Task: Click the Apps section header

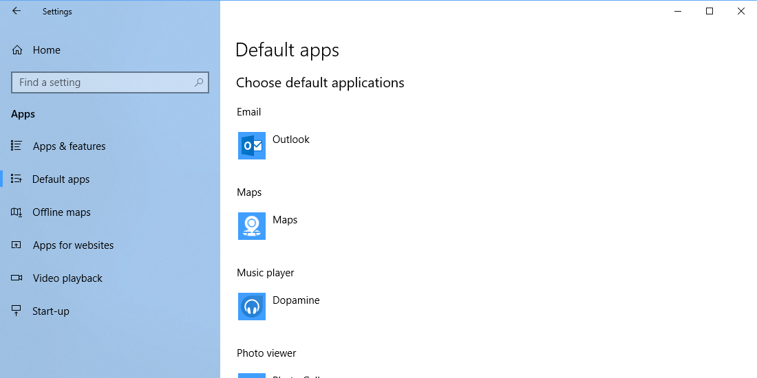Action: pos(23,114)
